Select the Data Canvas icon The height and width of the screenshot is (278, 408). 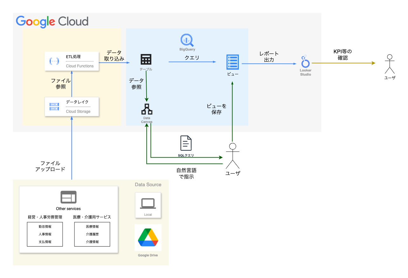click(147, 109)
